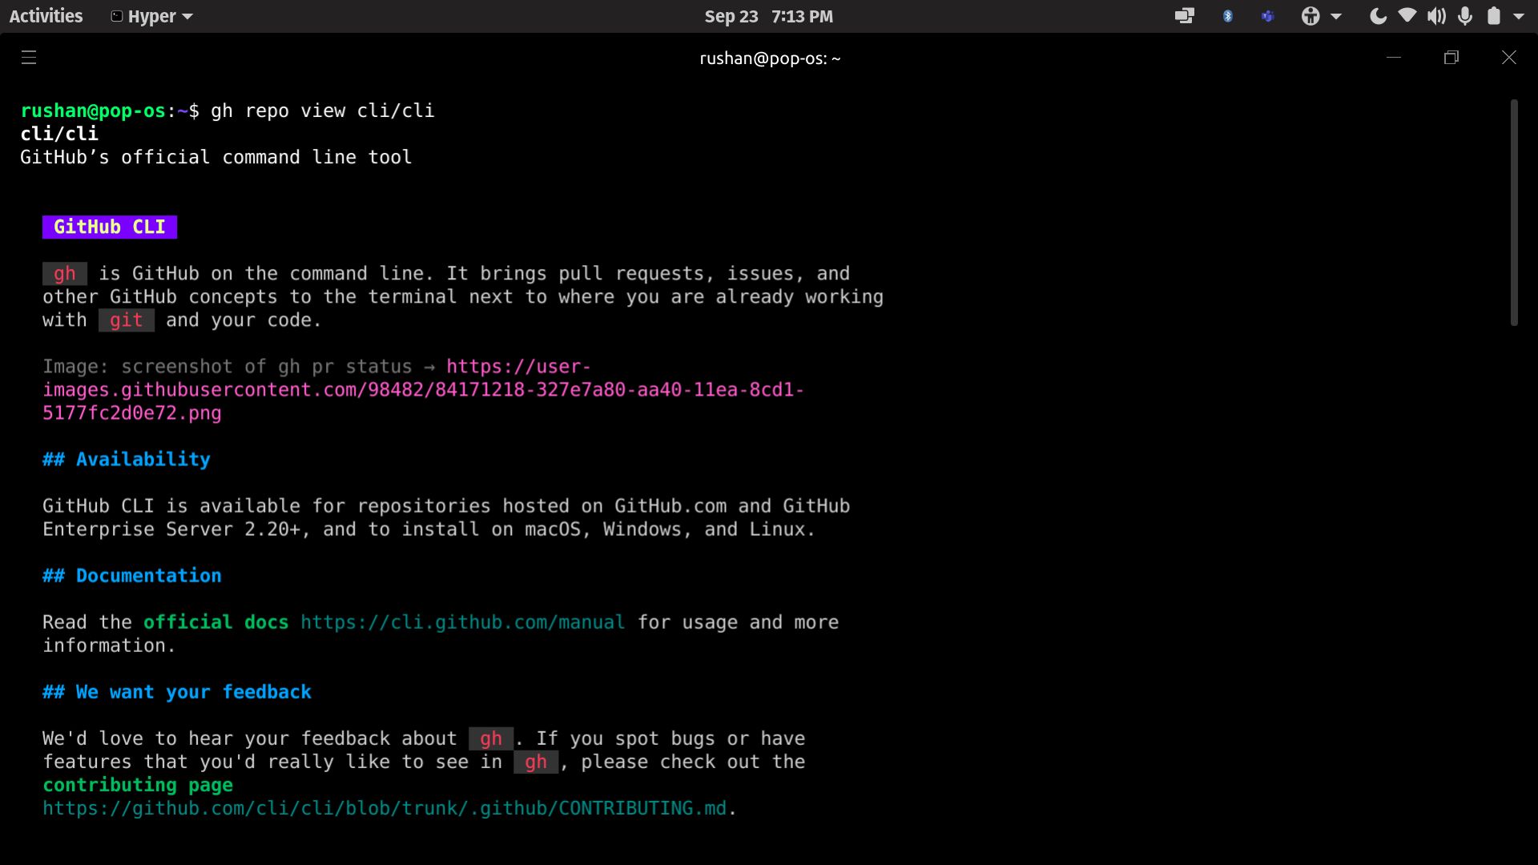Open the Wi-Fi network indicator
Viewport: 1538px width, 865px height.
[1407, 16]
